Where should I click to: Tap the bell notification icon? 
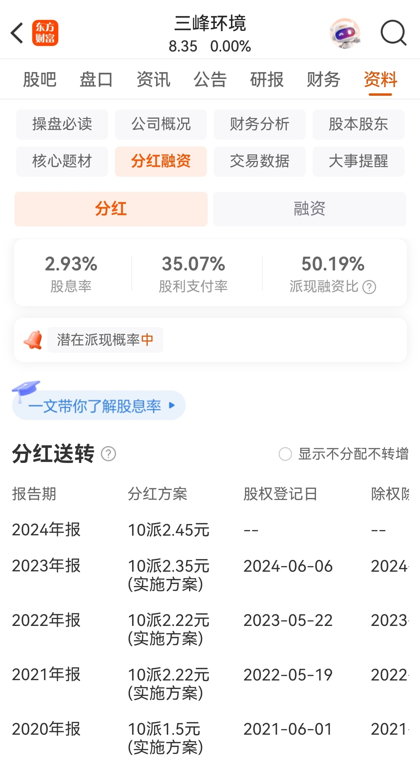(x=33, y=340)
